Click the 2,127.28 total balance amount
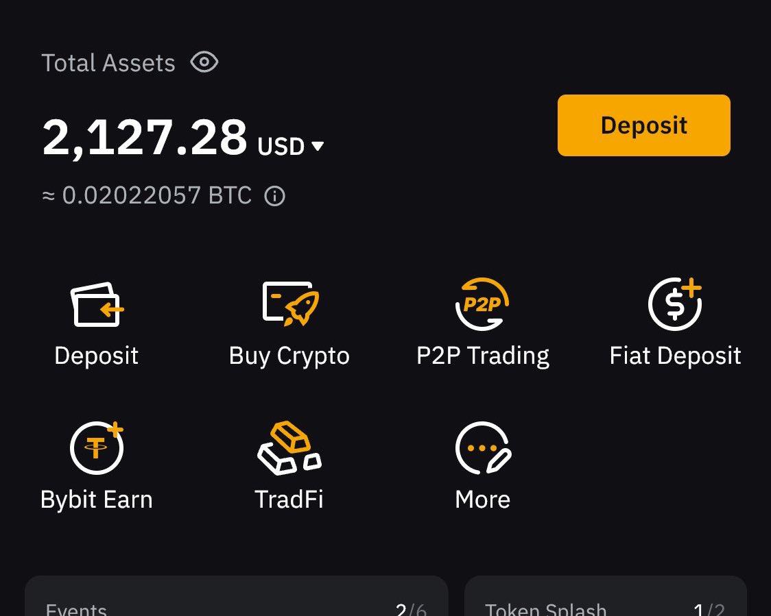 [x=145, y=138]
